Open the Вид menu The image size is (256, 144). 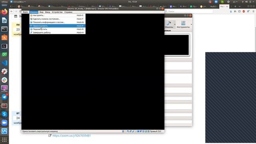tap(42, 12)
